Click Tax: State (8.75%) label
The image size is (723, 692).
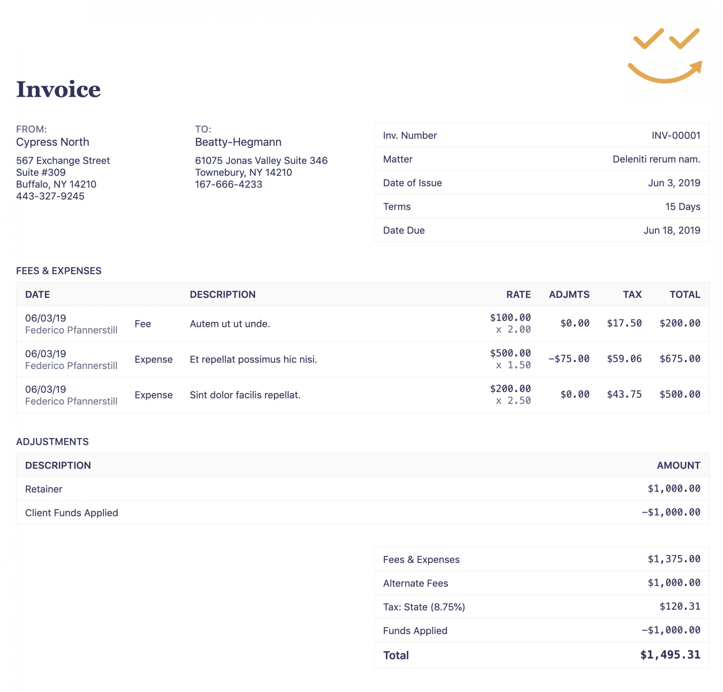point(424,607)
